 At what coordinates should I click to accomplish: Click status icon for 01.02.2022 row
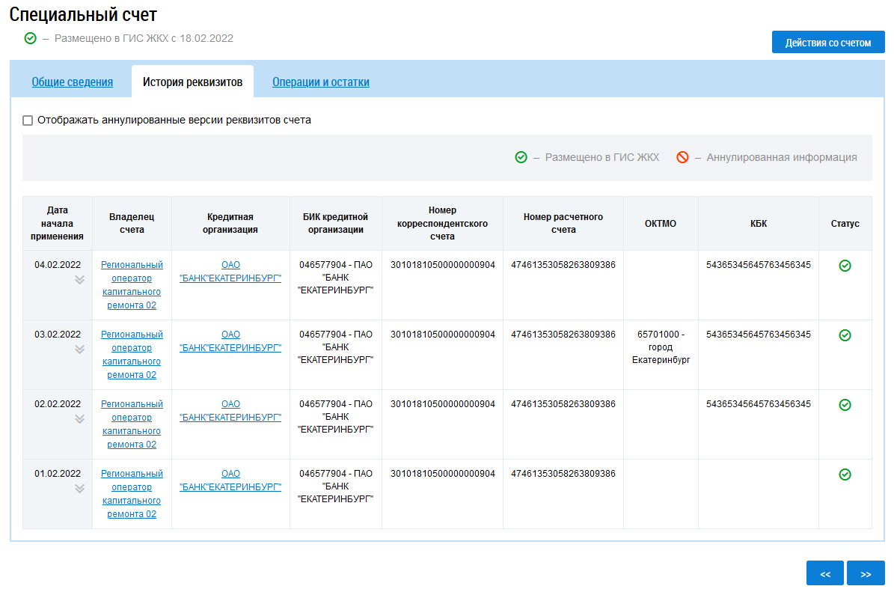(845, 475)
